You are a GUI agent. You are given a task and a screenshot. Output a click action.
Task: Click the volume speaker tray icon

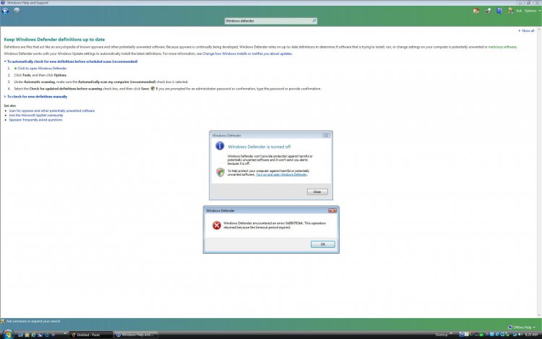pyautogui.click(x=520, y=335)
